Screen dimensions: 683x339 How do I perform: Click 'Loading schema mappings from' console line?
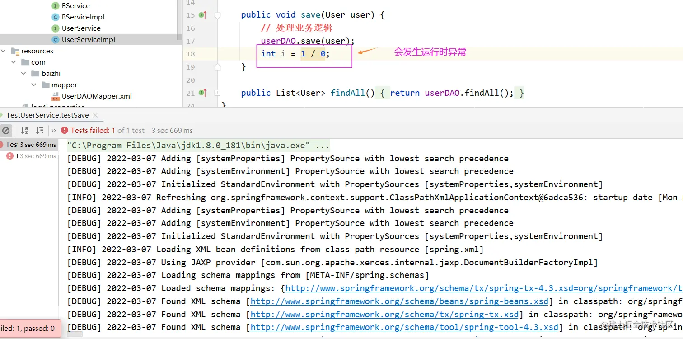[x=248, y=275]
